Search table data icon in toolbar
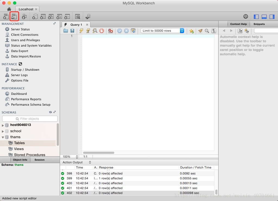The height and width of the screenshot is (201, 278). 77,17
